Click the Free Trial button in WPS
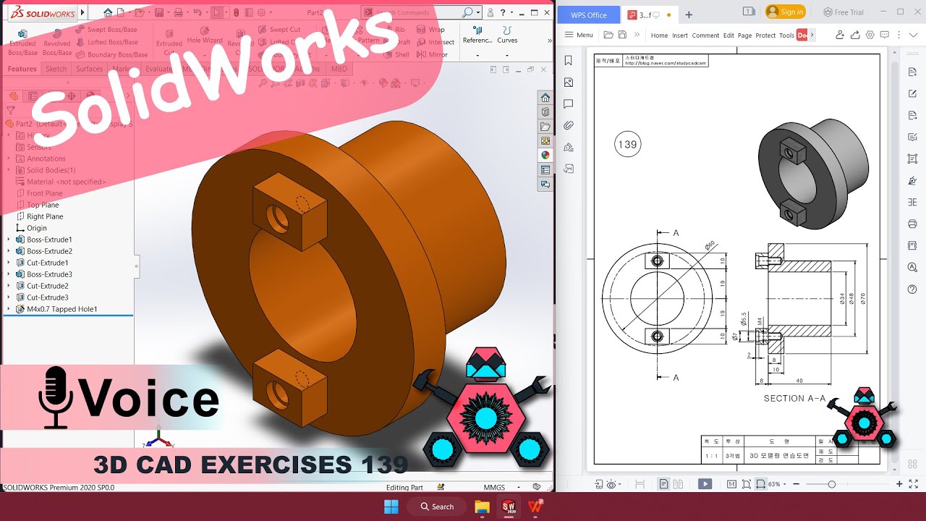This screenshot has width=926, height=521. (x=844, y=12)
